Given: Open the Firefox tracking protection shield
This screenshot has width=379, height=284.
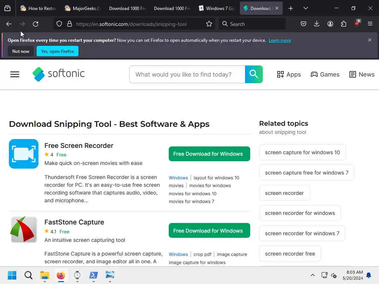Looking at the screenshot, I should click(59, 24).
